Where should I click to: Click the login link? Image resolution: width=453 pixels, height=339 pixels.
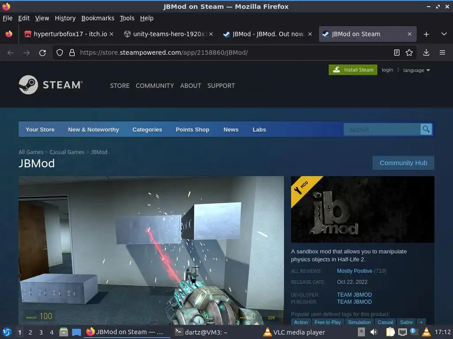tap(387, 70)
